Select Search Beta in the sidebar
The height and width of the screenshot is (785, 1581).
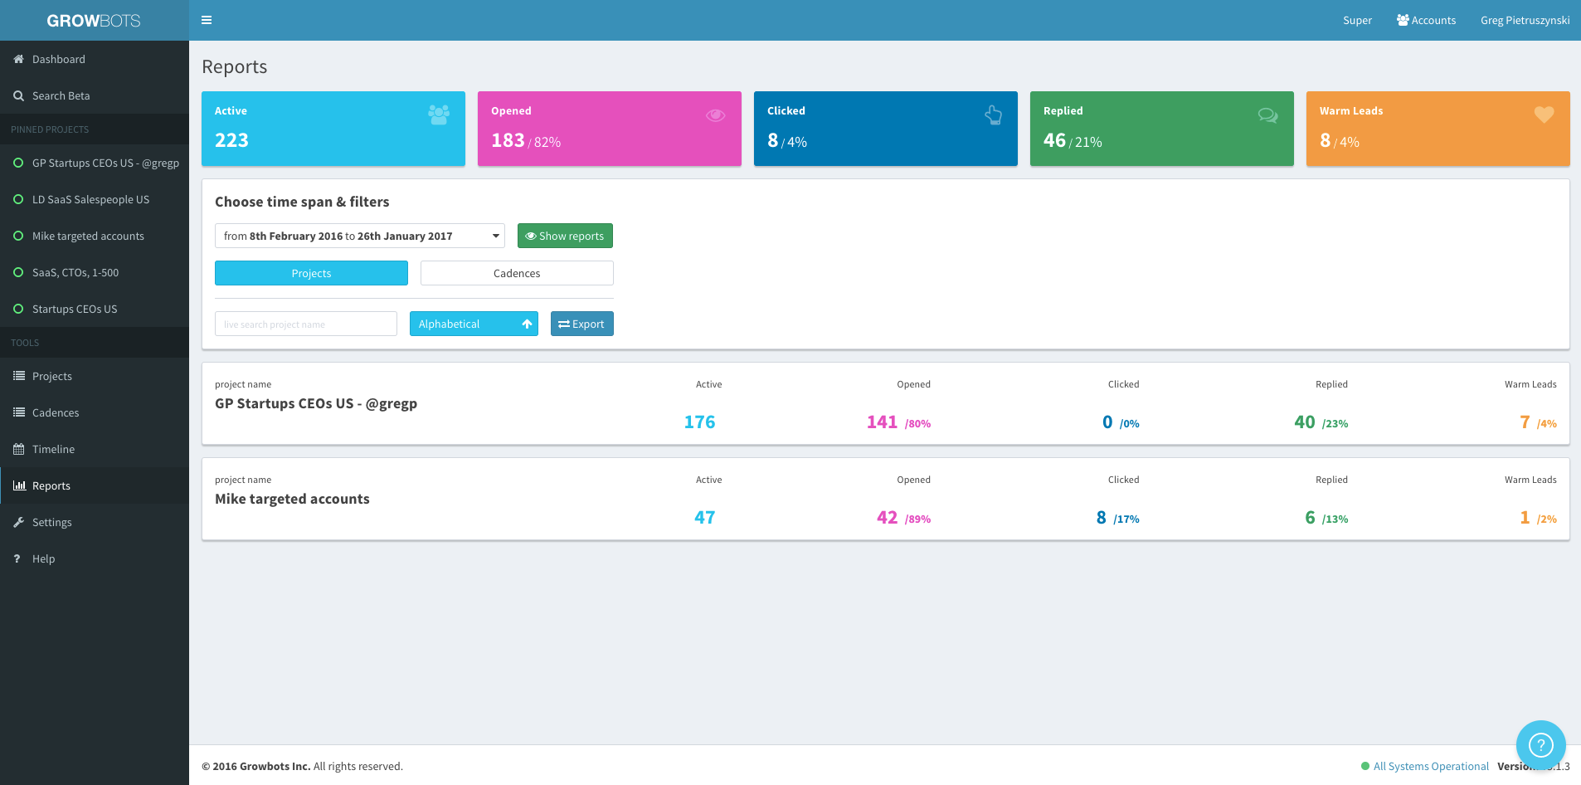click(x=61, y=95)
